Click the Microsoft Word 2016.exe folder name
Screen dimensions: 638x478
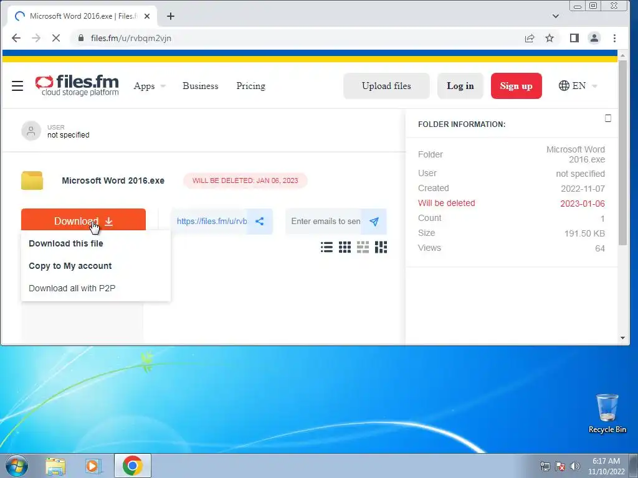point(113,180)
